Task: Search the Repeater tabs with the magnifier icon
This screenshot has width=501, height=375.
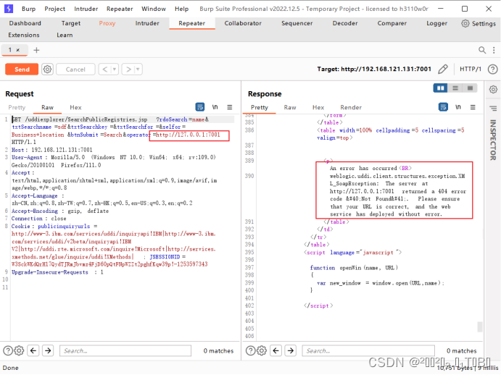Action: tap(482, 50)
